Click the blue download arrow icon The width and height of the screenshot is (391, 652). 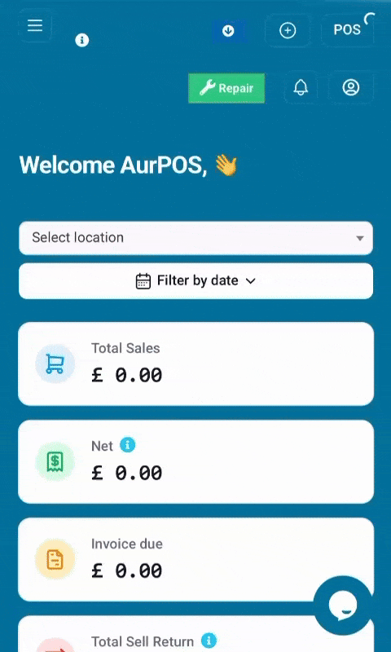point(228,31)
